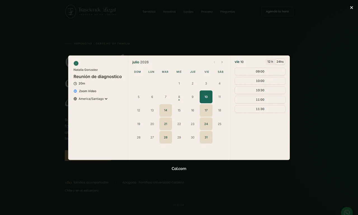Click the Agenda tu hora button
358x215 pixels.
pos(277,11)
